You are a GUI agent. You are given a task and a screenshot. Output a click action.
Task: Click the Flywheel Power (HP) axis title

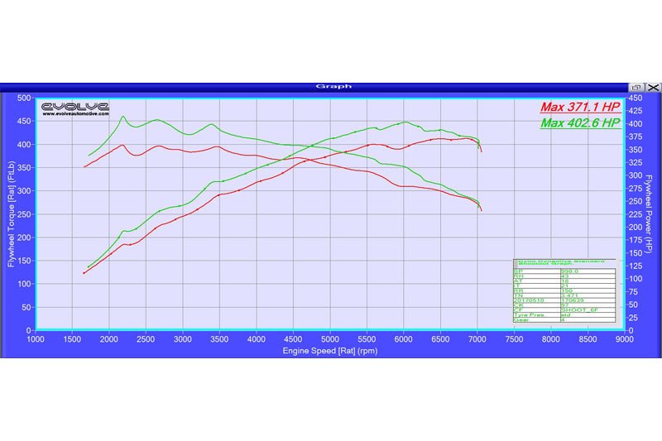(651, 213)
